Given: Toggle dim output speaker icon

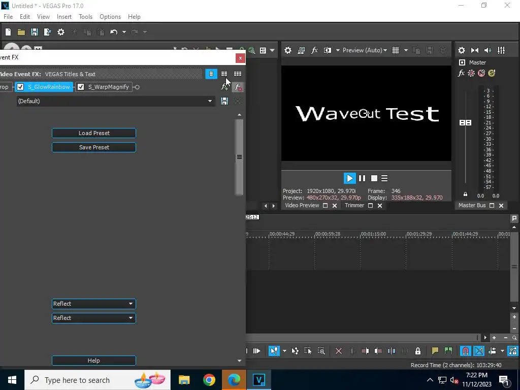Looking at the screenshot, I should (x=488, y=50).
